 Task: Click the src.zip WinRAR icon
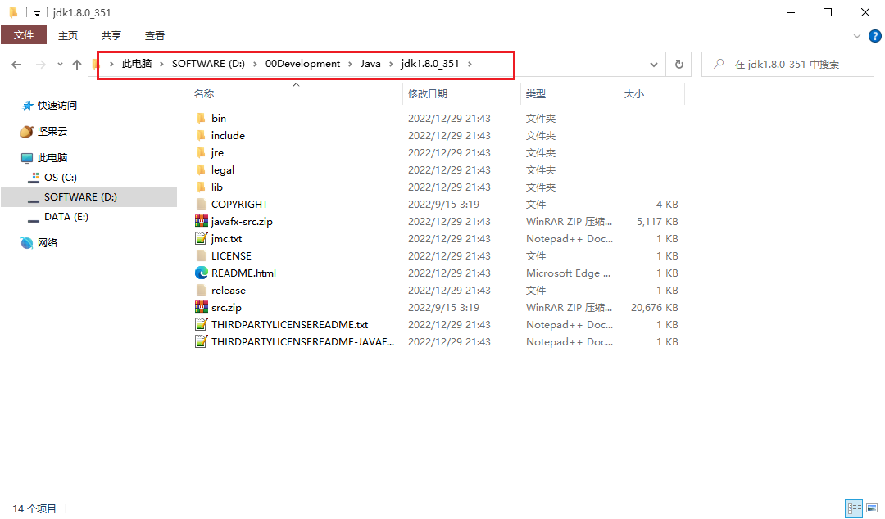click(201, 308)
